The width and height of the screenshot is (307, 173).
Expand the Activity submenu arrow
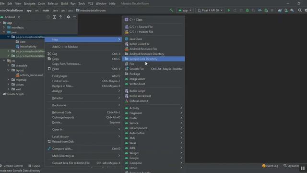pos(181,108)
